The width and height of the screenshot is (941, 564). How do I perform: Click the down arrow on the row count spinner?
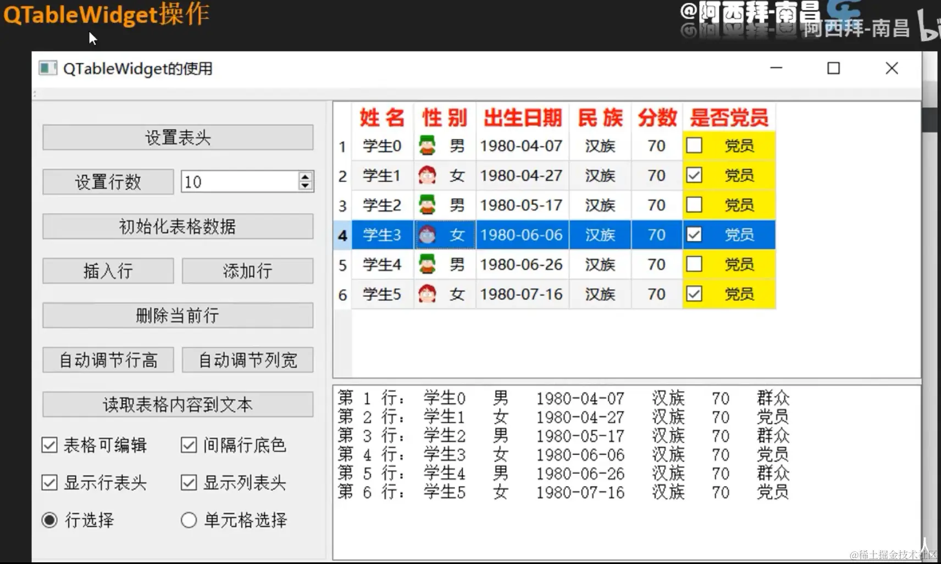tap(305, 186)
